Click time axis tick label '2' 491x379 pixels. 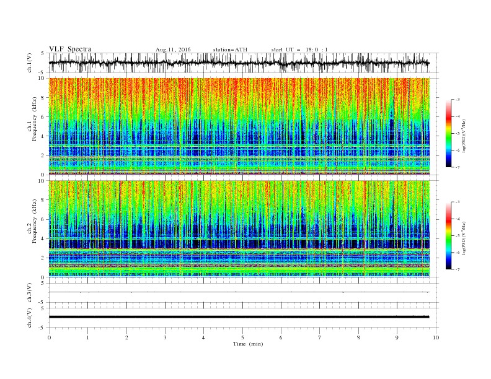pyautogui.click(x=126, y=338)
